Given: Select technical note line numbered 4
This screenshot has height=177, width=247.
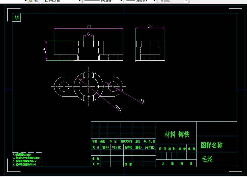Looking at the screenshot, I should pos(24,164).
